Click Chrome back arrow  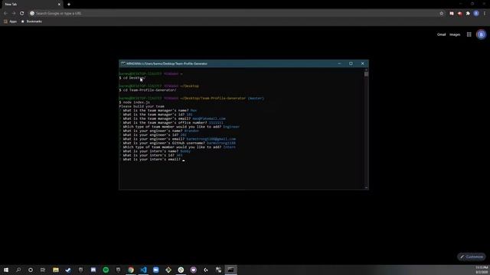pos(5,14)
